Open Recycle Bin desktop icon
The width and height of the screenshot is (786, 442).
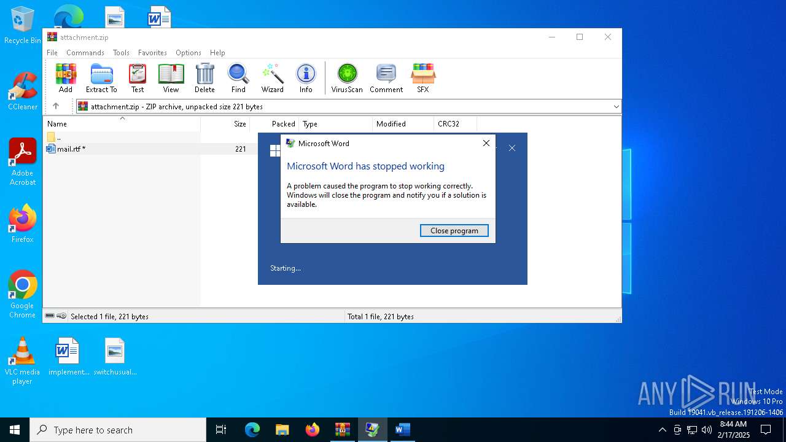(23, 26)
